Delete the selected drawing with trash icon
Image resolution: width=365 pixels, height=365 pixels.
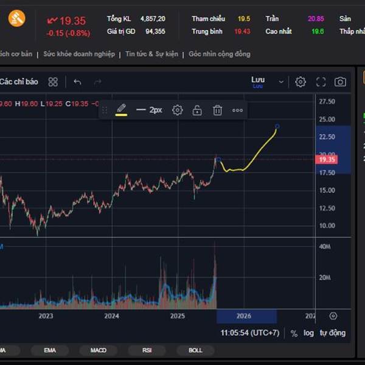[217, 110]
